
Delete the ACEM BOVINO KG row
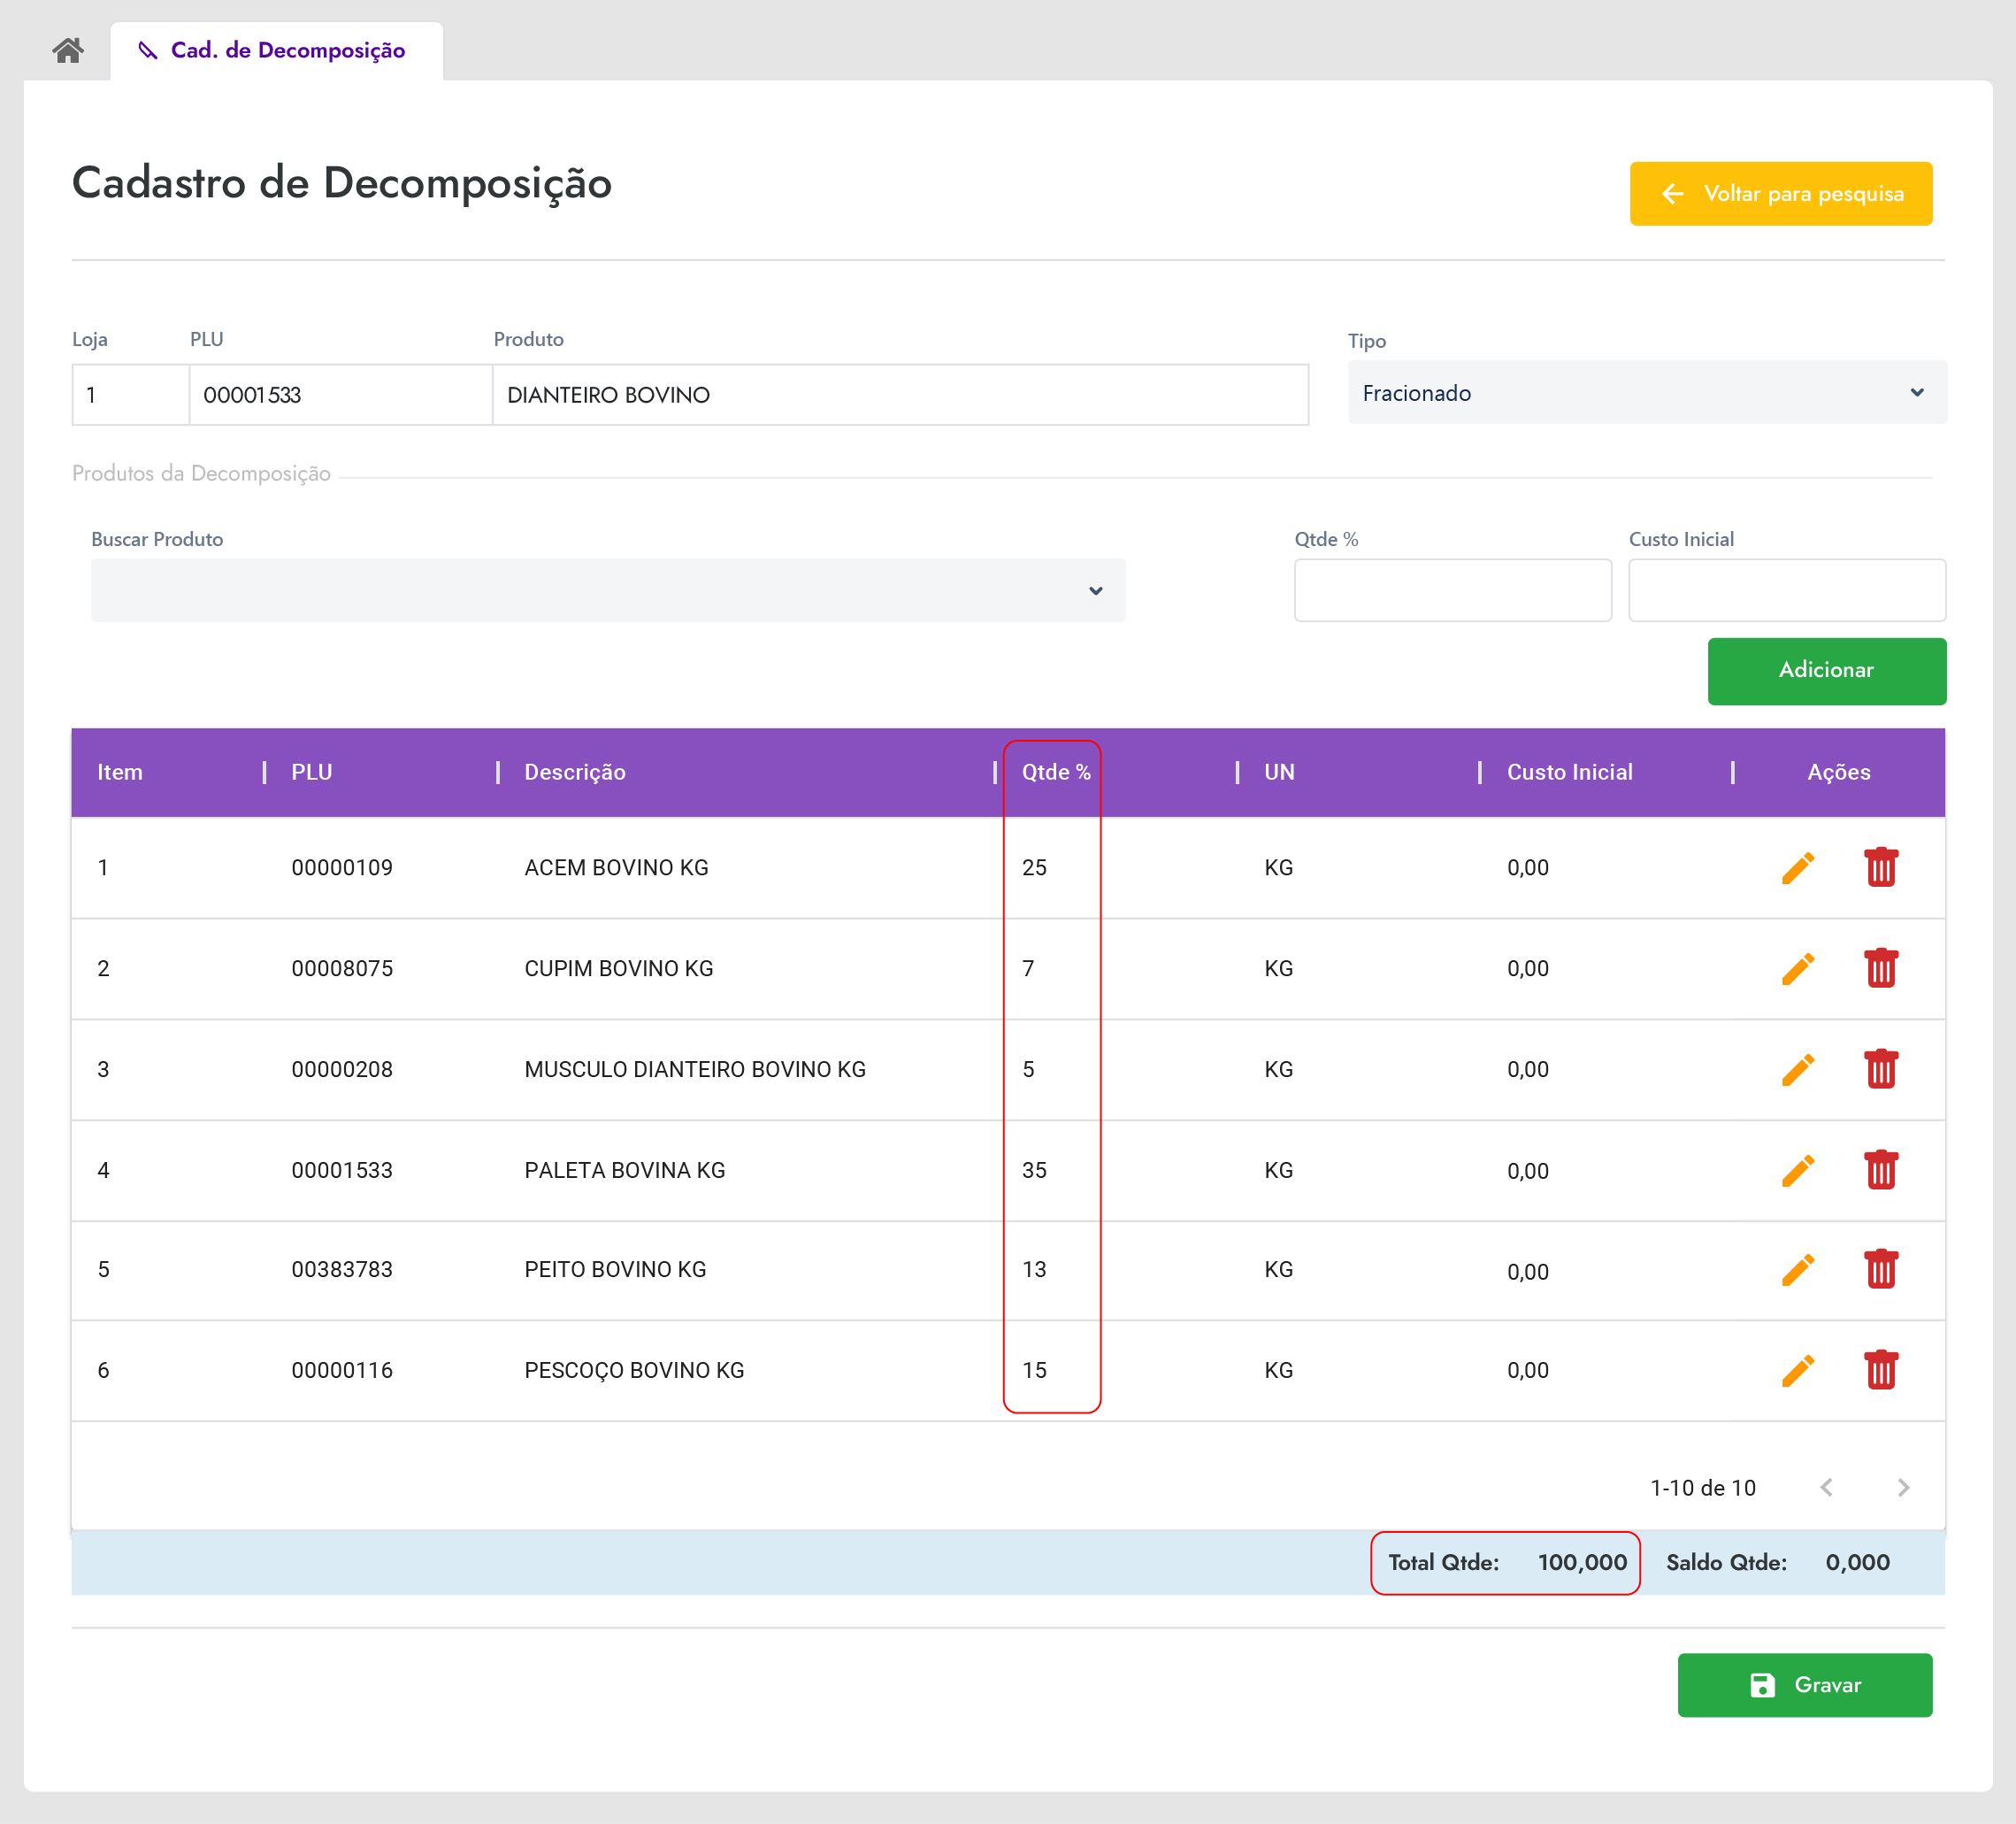coord(1880,867)
